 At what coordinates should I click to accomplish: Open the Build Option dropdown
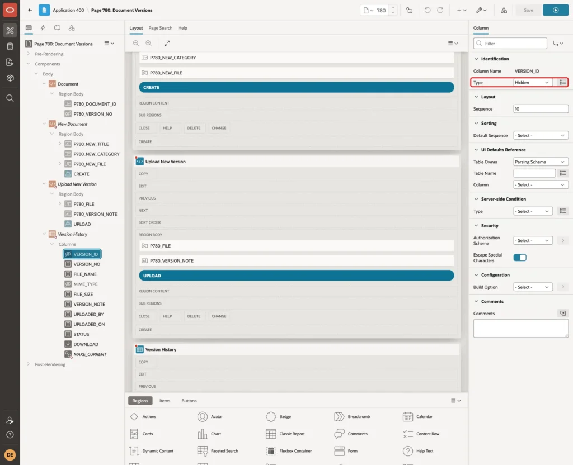[x=533, y=287]
